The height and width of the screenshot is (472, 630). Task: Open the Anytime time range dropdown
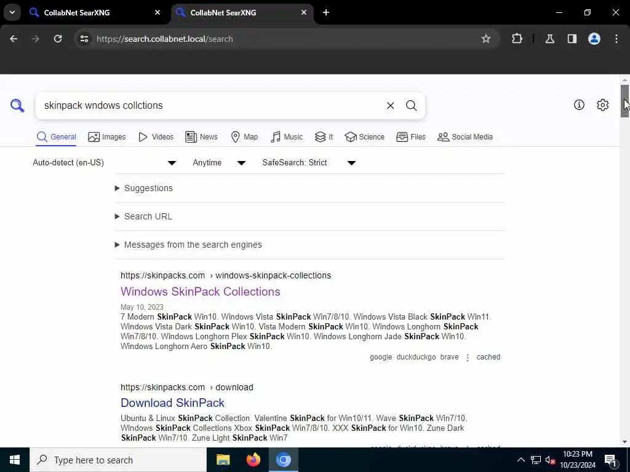(x=219, y=162)
